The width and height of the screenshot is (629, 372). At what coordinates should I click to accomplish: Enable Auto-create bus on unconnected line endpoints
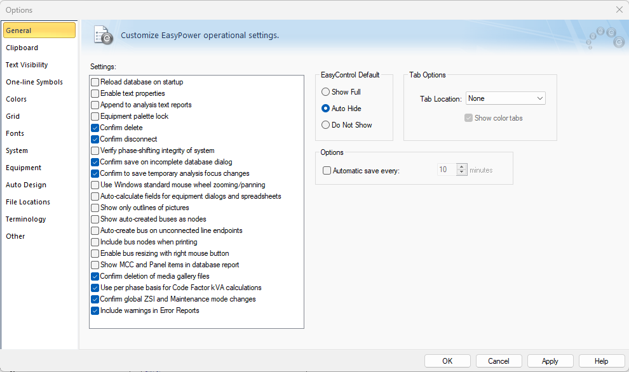[x=95, y=230]
